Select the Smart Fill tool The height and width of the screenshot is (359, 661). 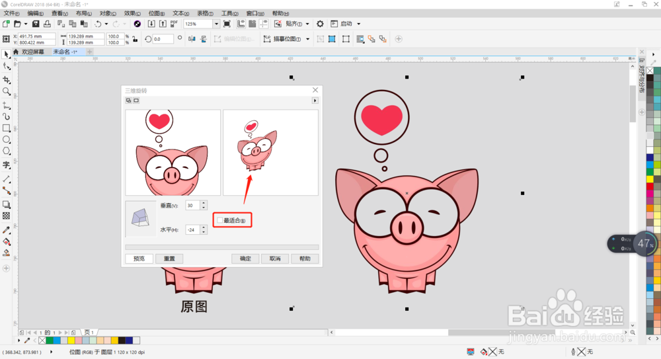7,253
